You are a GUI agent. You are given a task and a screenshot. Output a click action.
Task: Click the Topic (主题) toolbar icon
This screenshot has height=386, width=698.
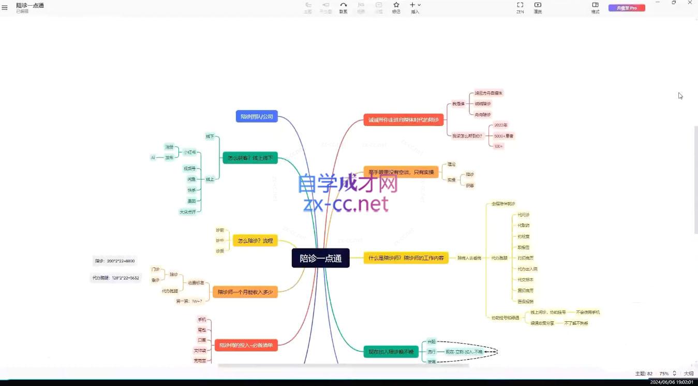(x=308, y=8)
